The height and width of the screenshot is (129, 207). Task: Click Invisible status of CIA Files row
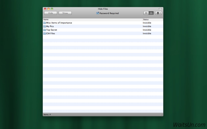[147, 34]
